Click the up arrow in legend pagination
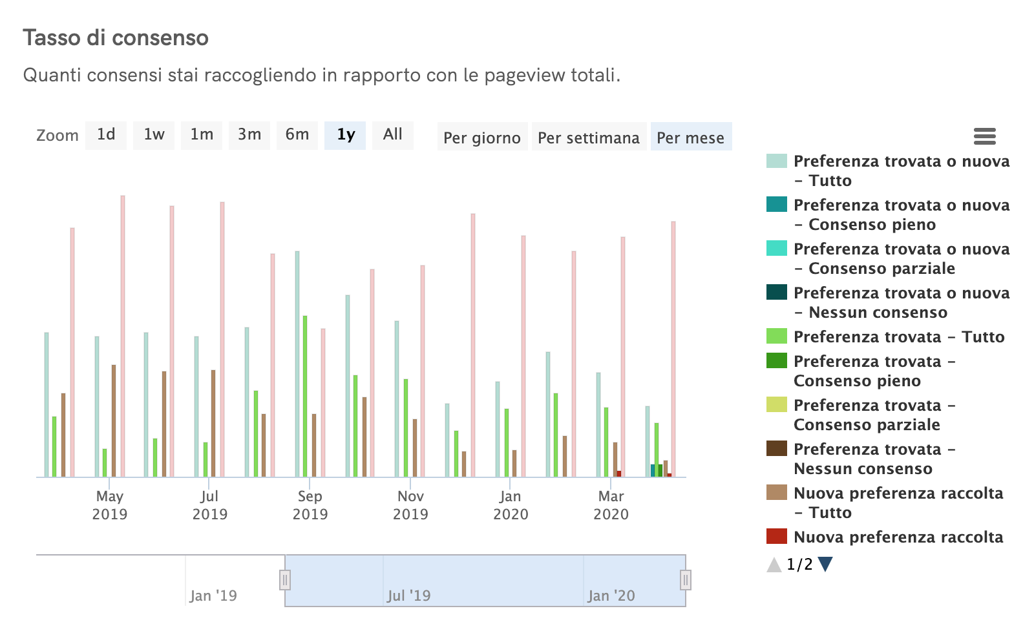Viewport: 1034px width, 633px height. pyautogui.click(x=774, y=564)
